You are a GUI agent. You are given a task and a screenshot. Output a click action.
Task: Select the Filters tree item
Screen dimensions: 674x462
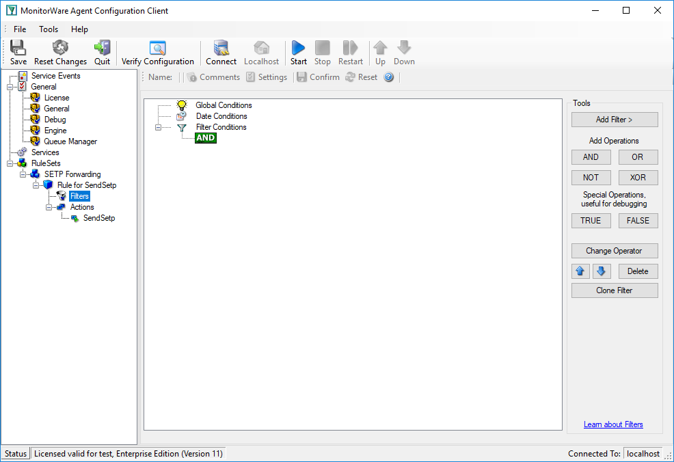[79, 196]
